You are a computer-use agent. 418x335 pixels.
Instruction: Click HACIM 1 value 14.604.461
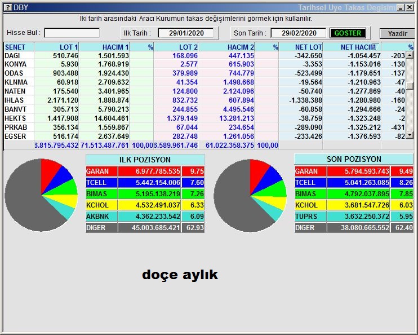[112, 118]
